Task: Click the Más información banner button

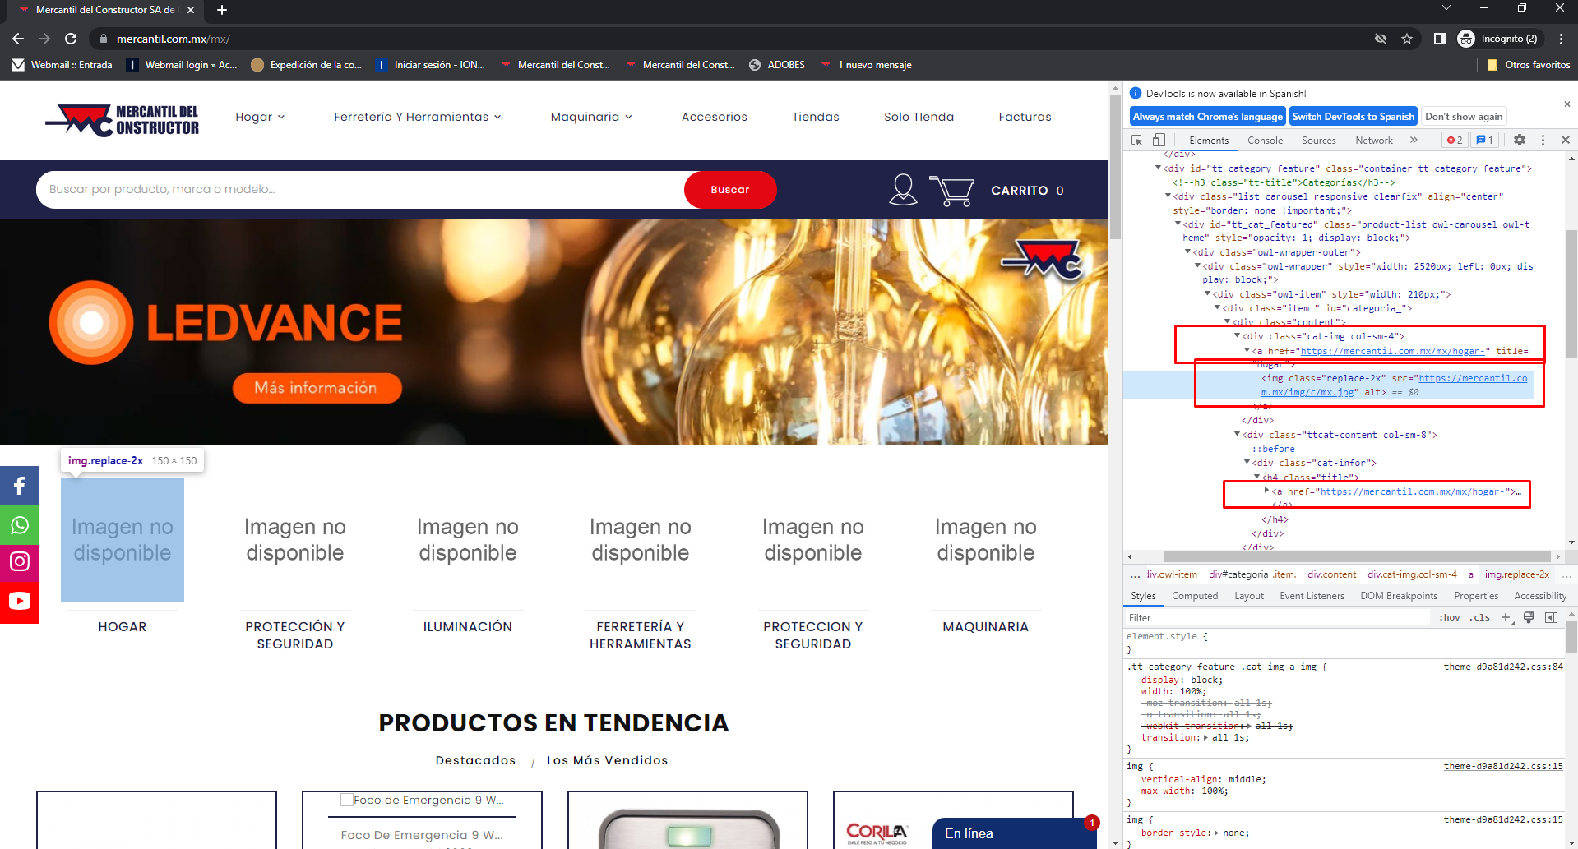Action: tap(317, 388)
